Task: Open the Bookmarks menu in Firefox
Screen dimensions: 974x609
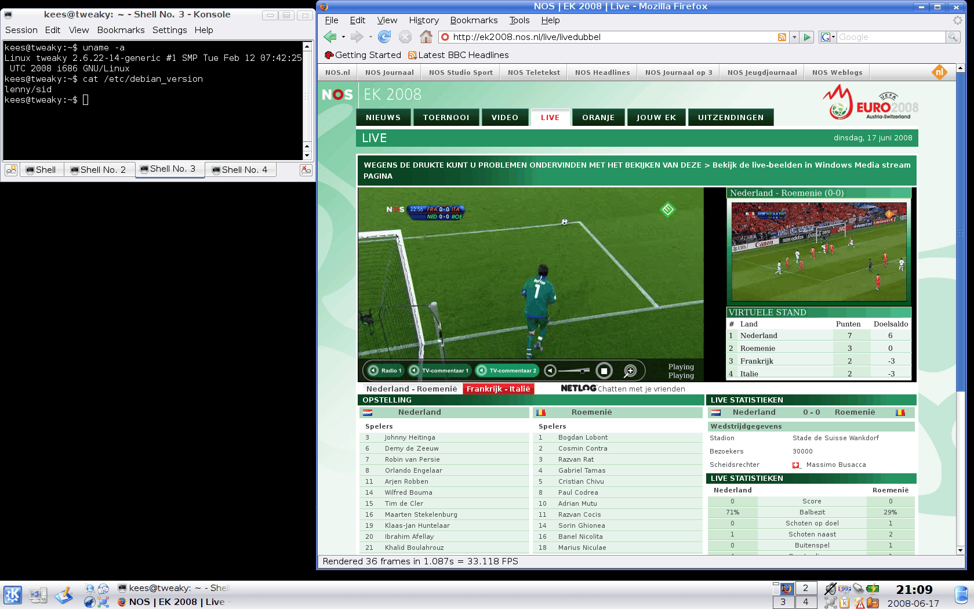Action: click(x=474, y=20)
